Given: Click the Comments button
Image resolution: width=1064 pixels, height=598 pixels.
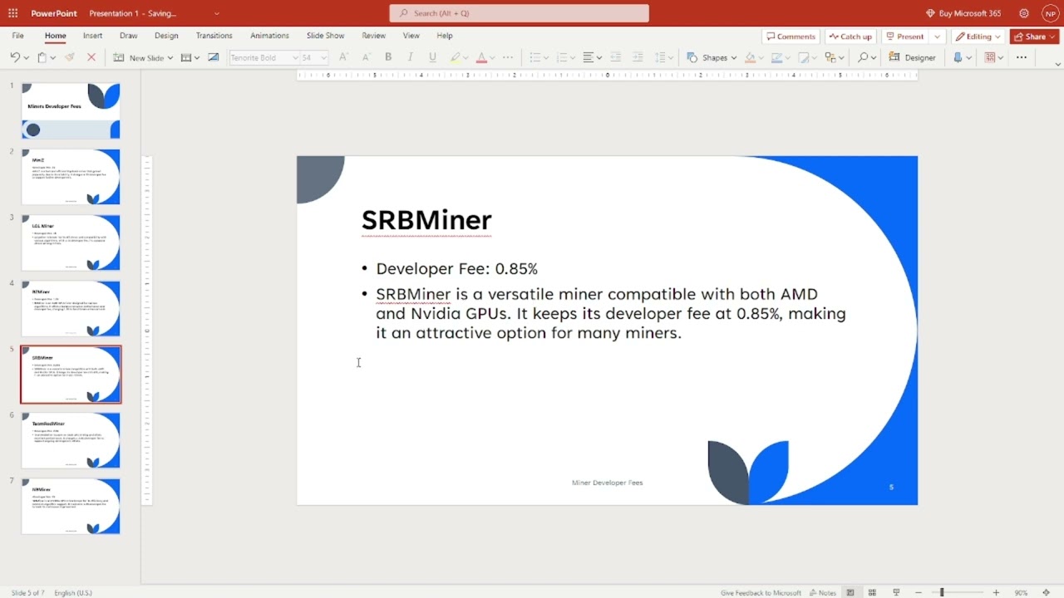Looking at the screenshot, I should (x=791, y=37).
